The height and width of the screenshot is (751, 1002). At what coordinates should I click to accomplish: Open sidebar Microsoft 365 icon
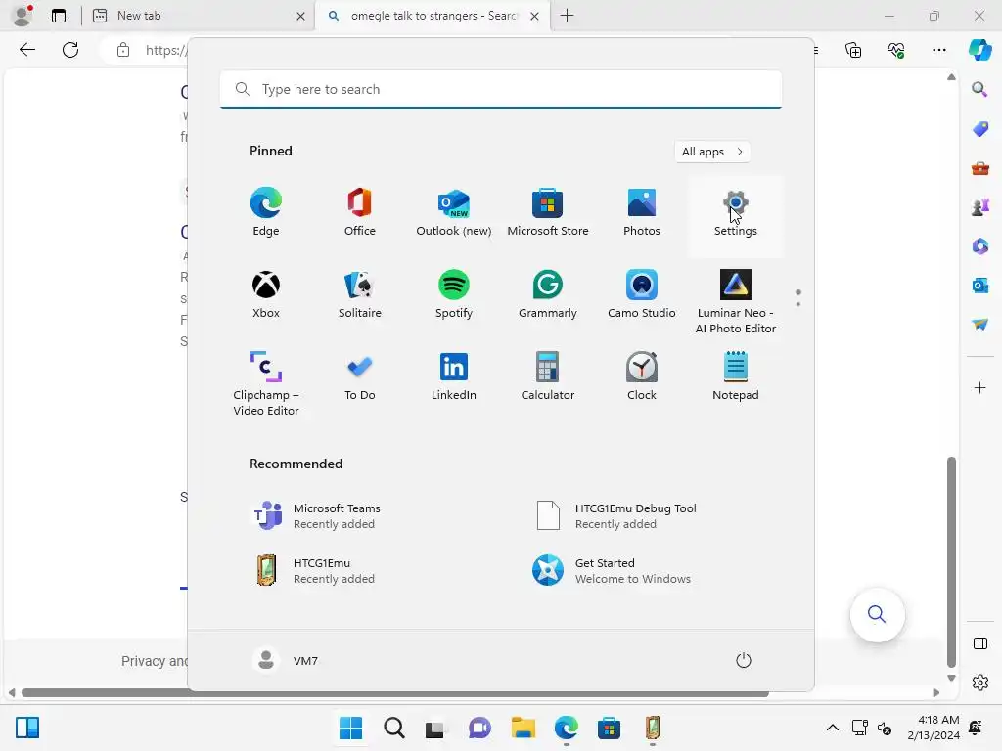pos(979,246)
